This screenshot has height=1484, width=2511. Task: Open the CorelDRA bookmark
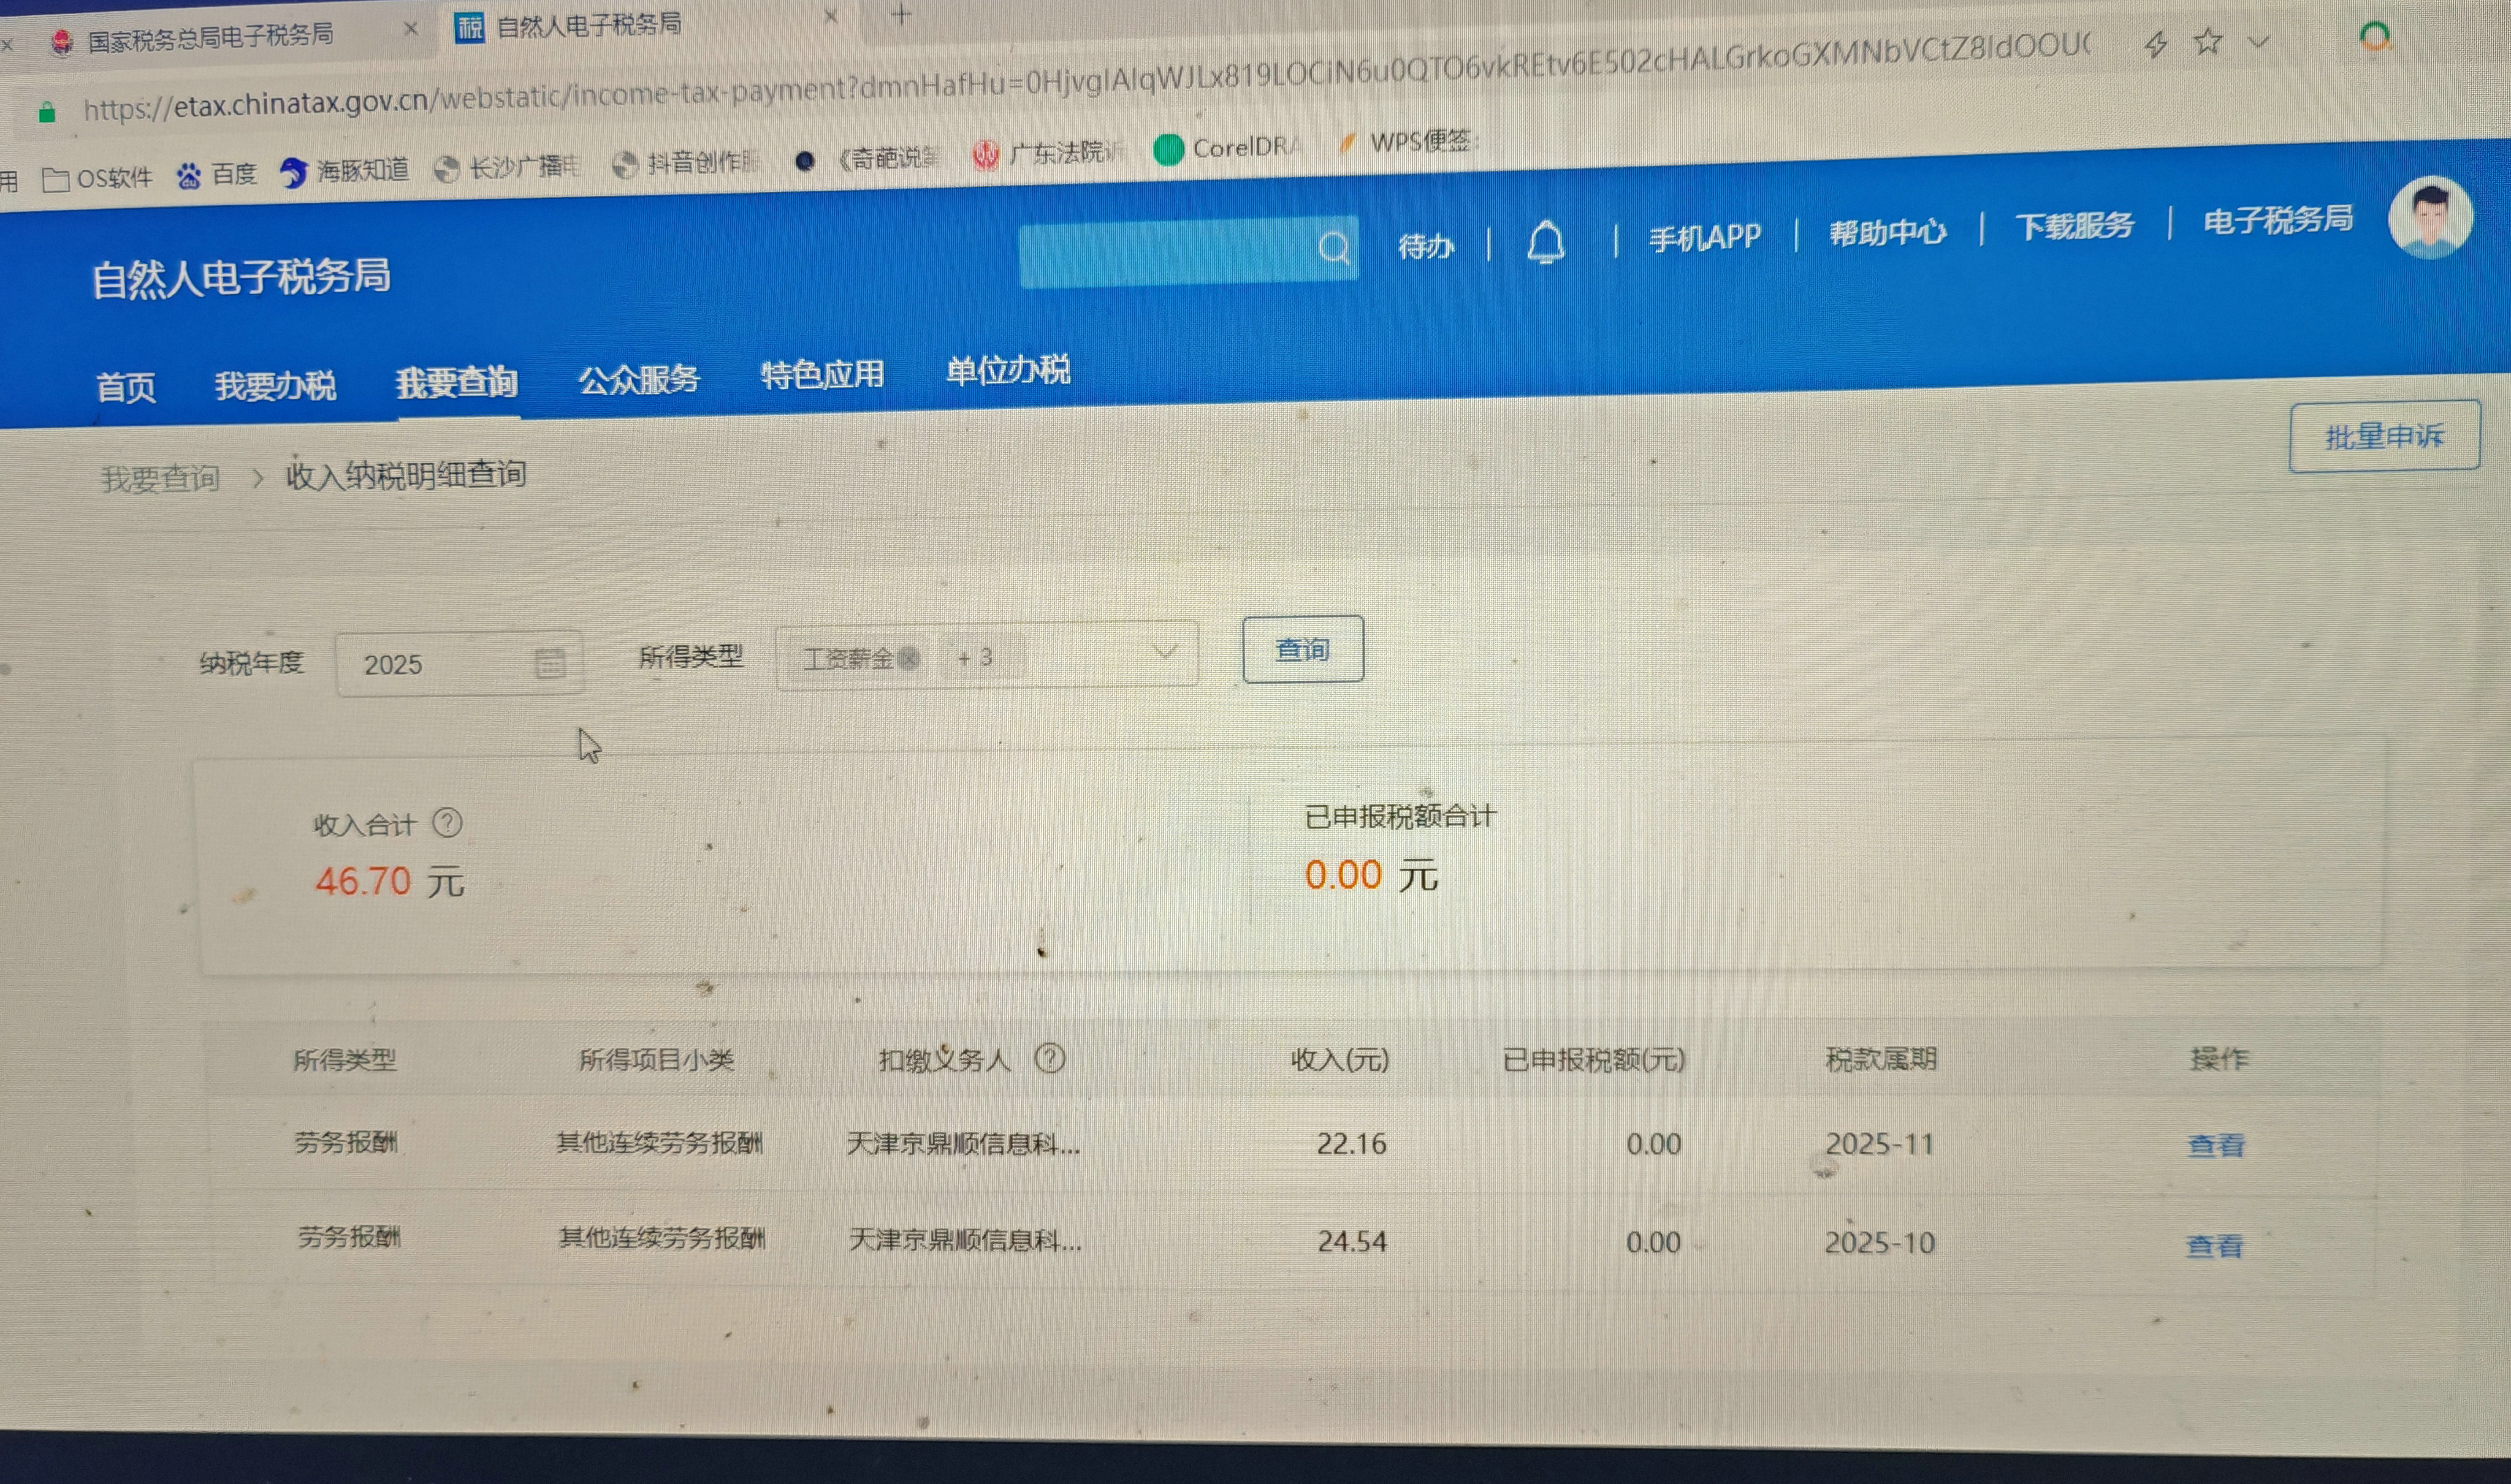(x=1227, y=148)
